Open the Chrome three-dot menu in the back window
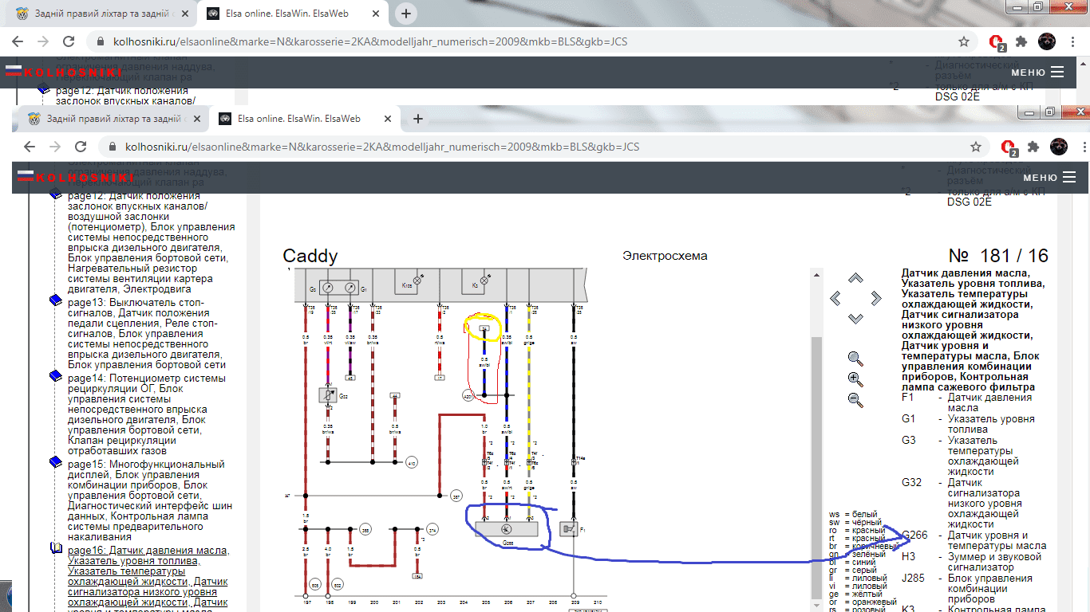The image size is (1090, 612). (x=1072, y=41)
